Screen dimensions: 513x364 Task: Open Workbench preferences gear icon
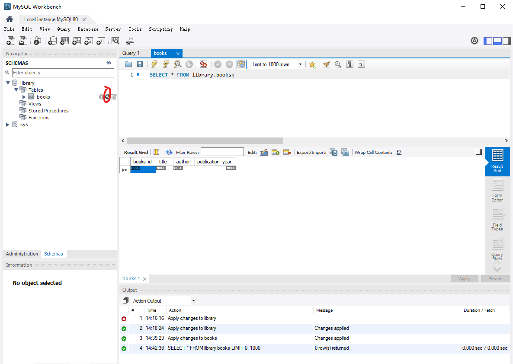coord(475,41)
